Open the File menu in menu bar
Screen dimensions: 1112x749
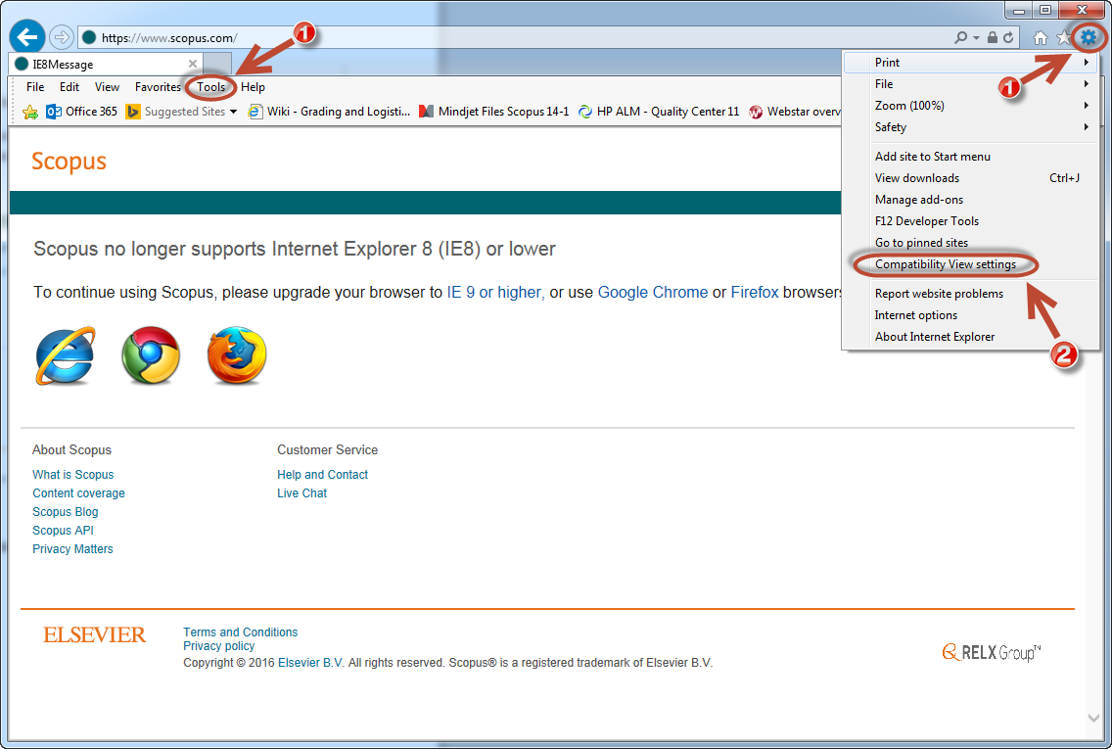(35, 87)
